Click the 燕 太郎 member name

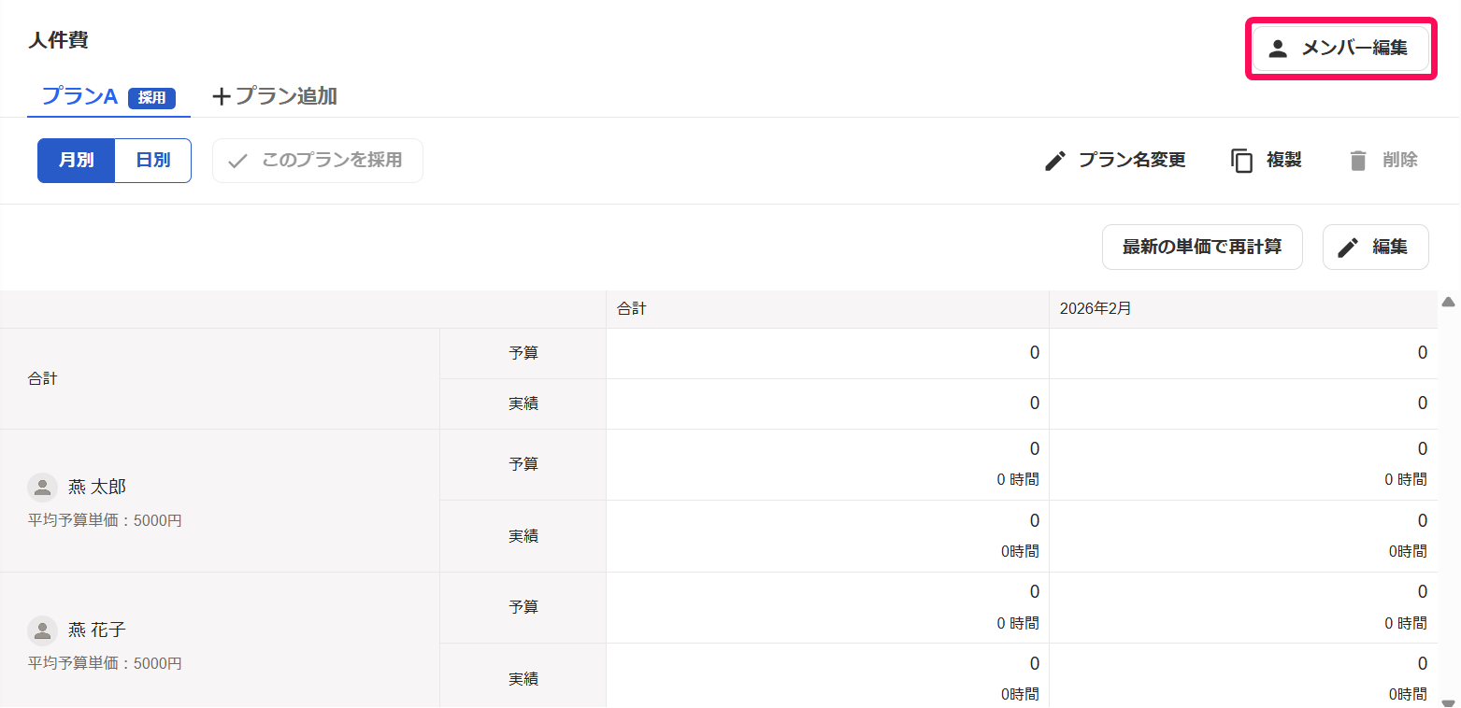coord(97,488)
